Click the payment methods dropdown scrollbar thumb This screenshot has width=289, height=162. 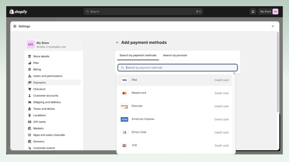(234, 73)
